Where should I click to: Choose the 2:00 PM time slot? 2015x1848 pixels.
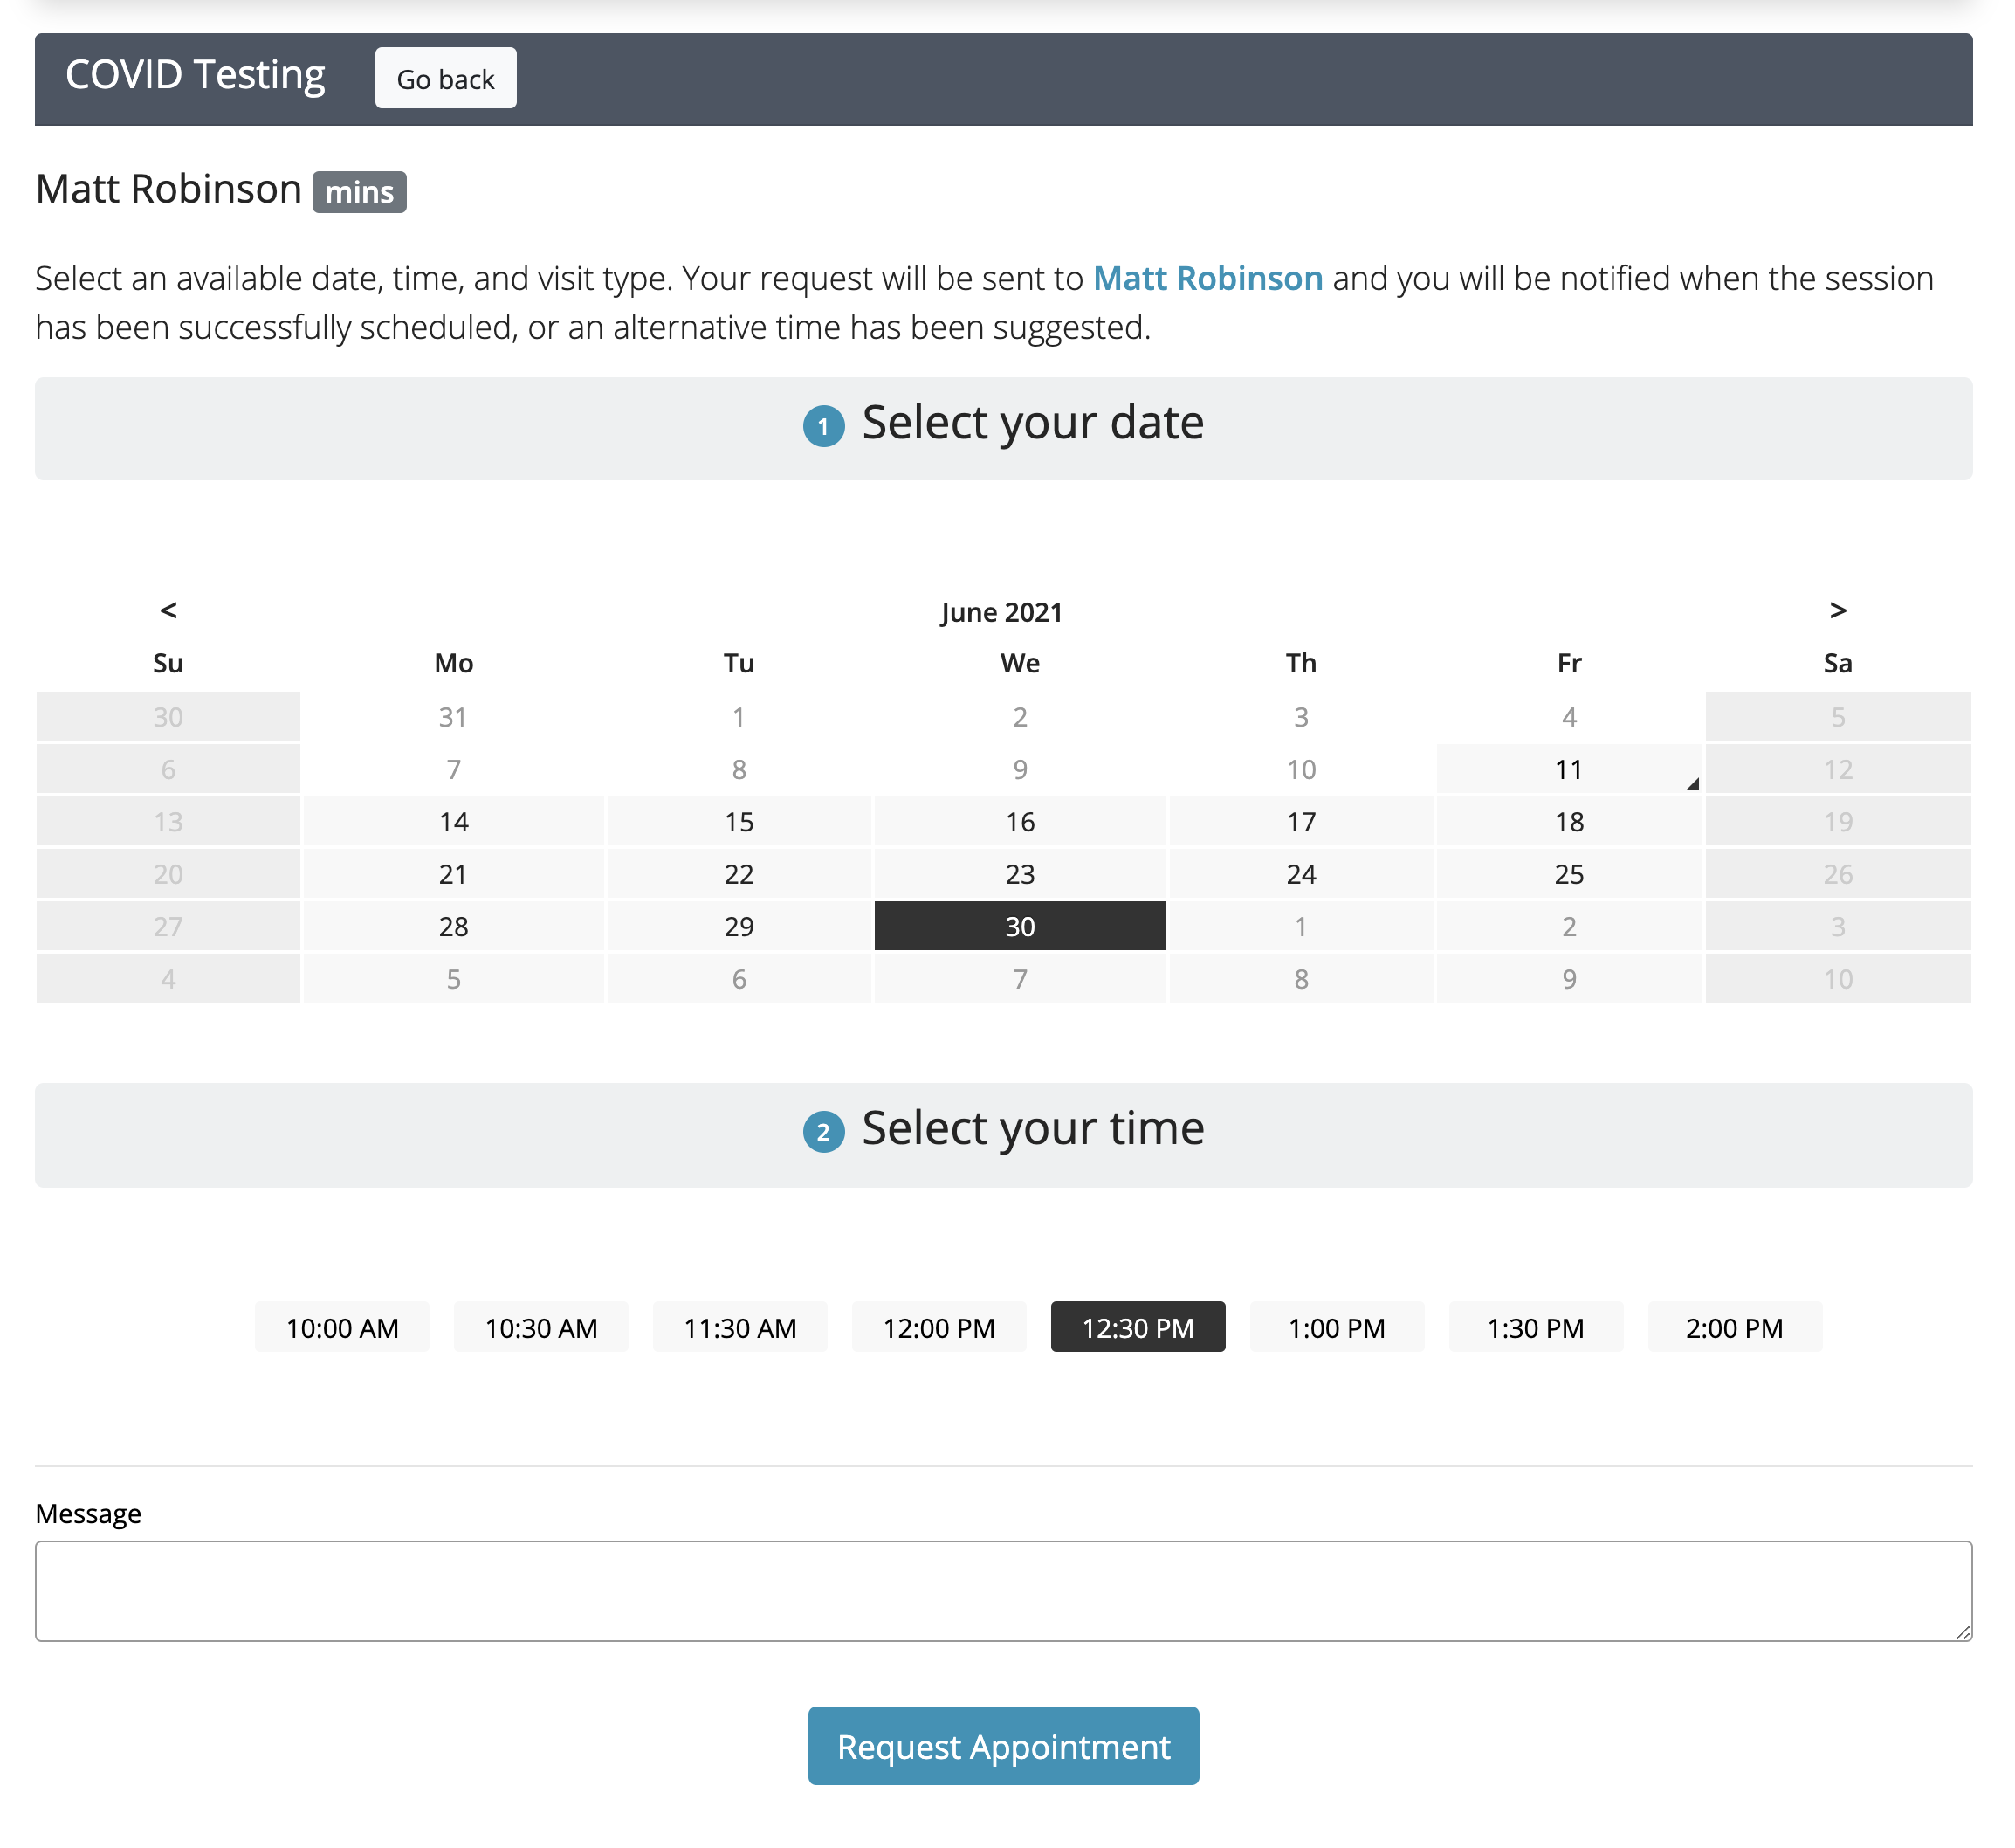pos(1734,1328)
